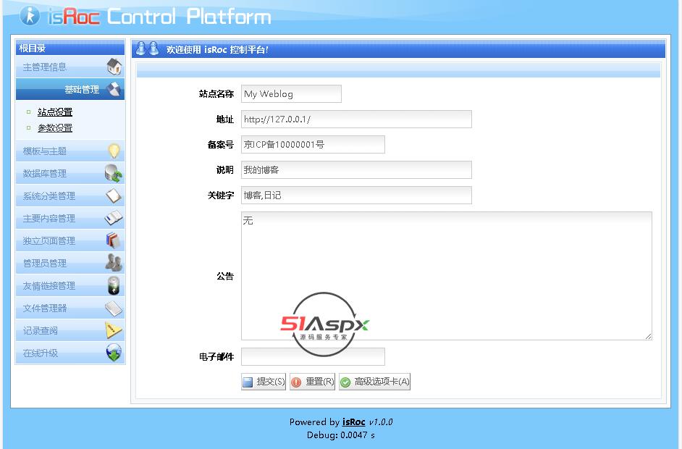This screenshot has height=449, width=682.
Task: Click the 说明 field containing 我的博客
Action: click(356, 169)
